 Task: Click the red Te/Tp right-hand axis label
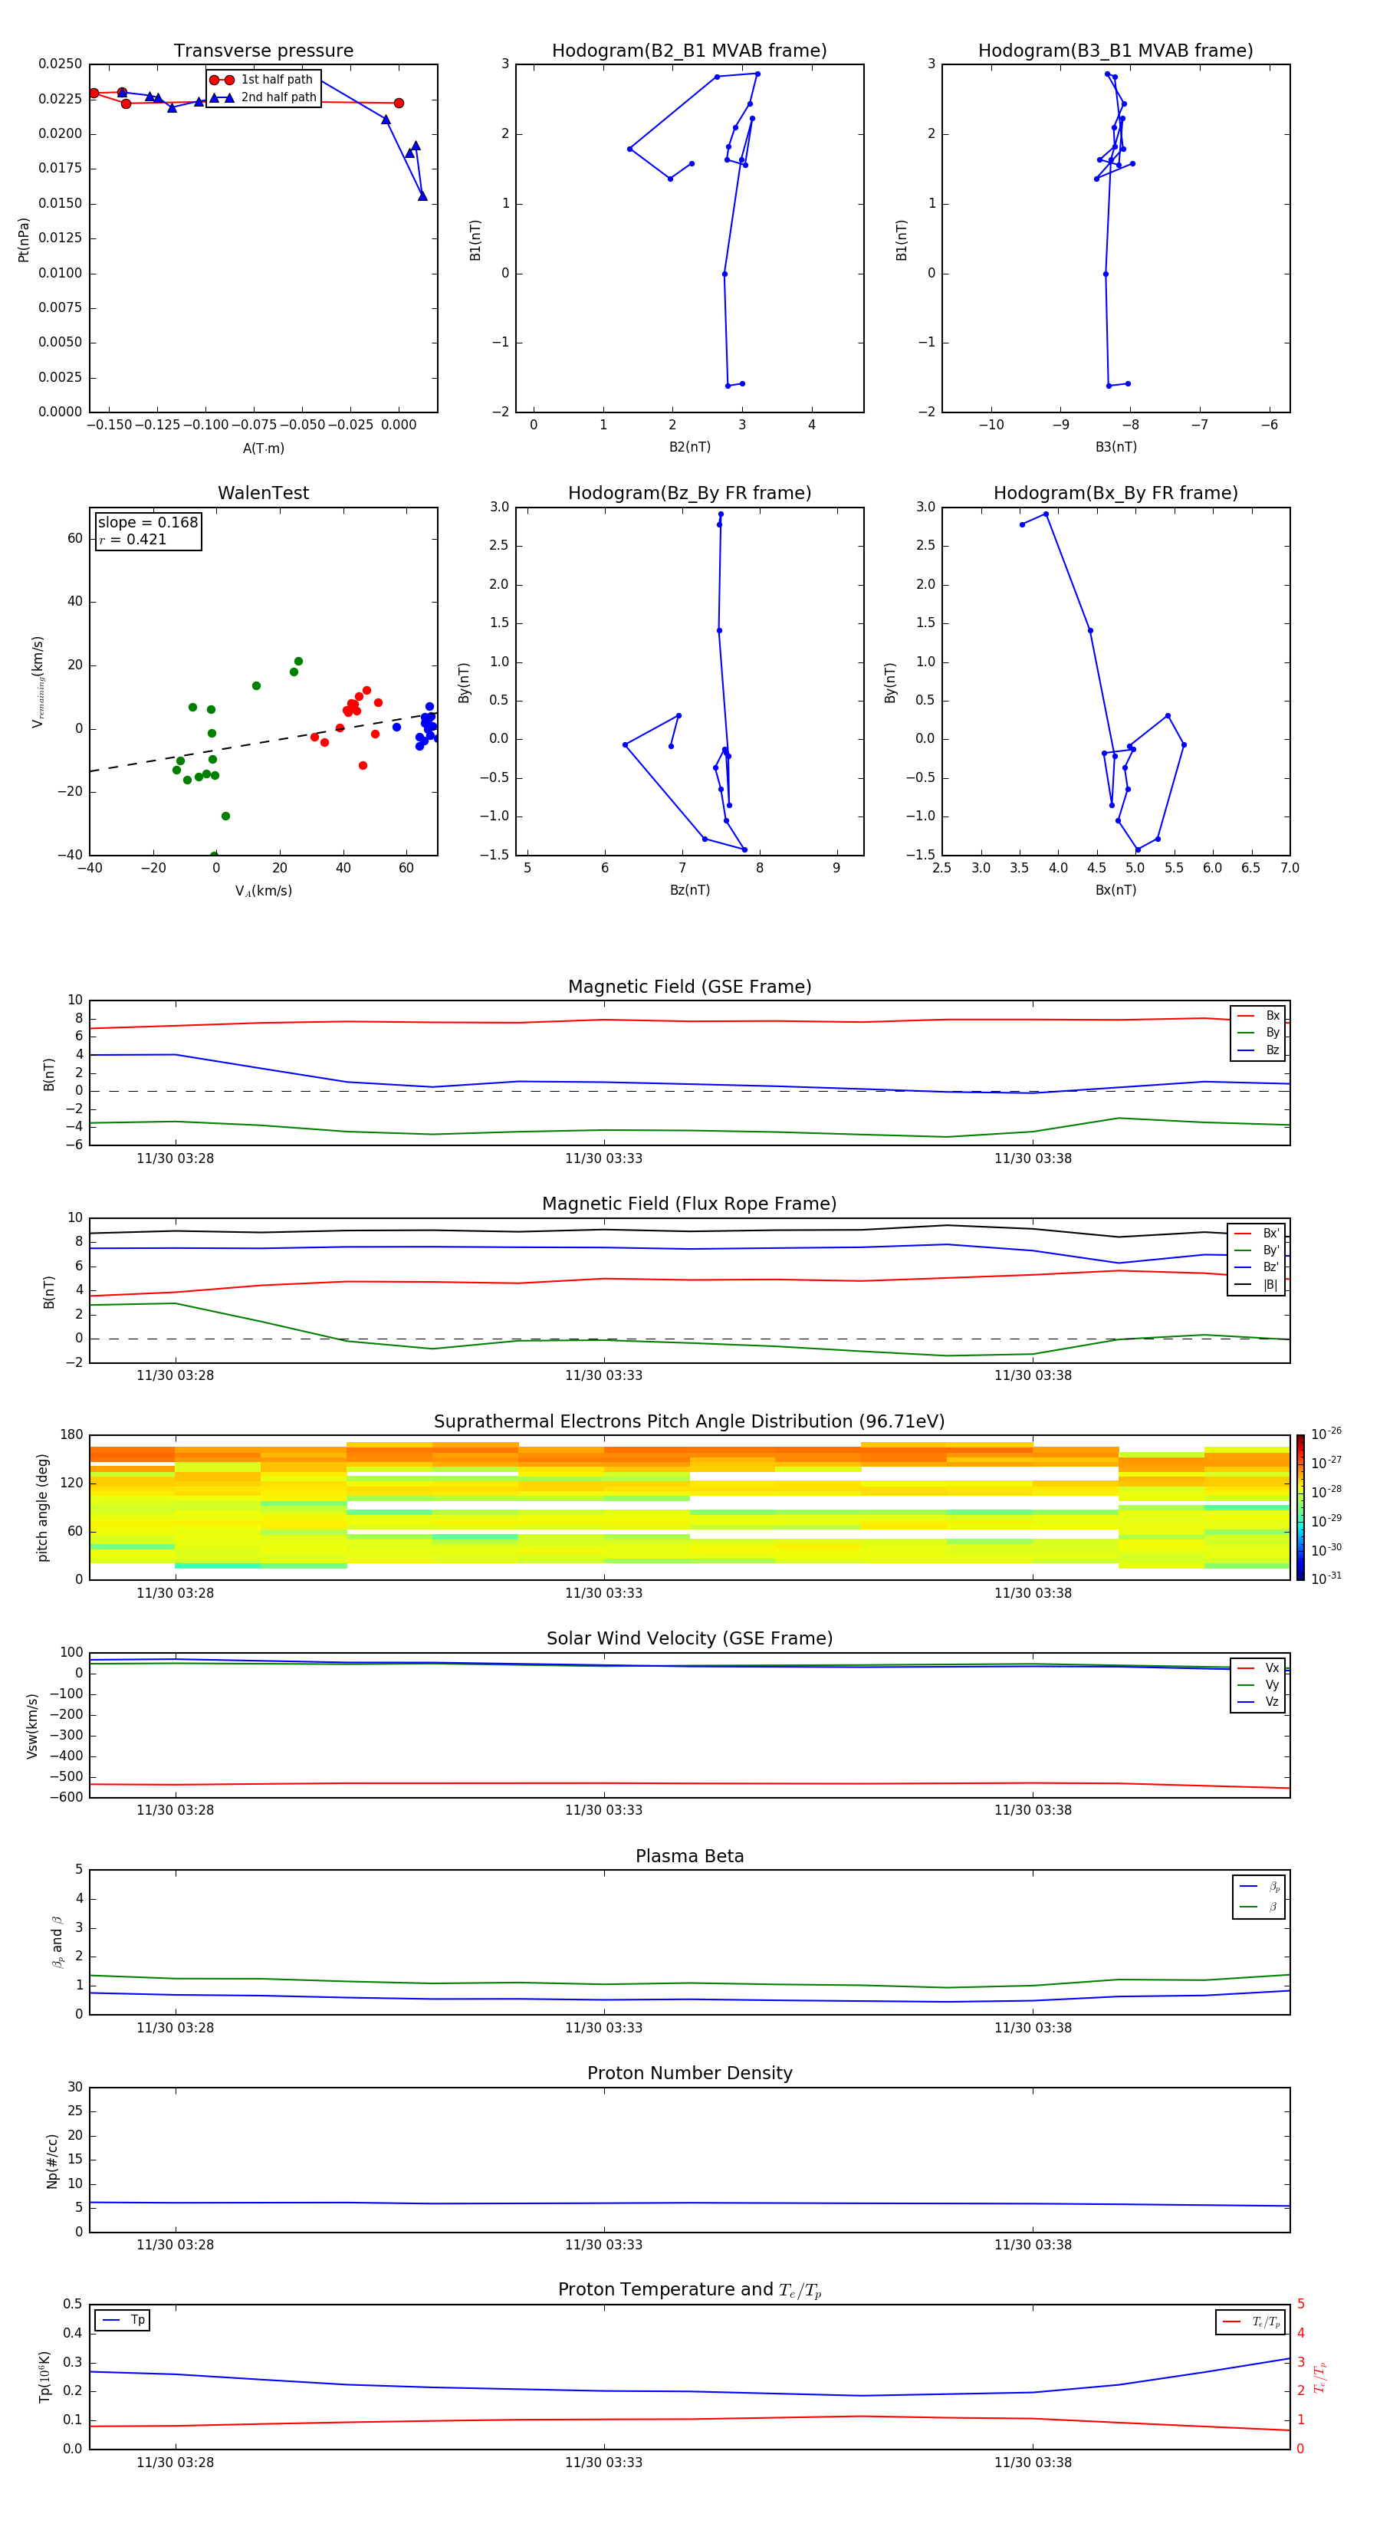tap(1320, 2377)
